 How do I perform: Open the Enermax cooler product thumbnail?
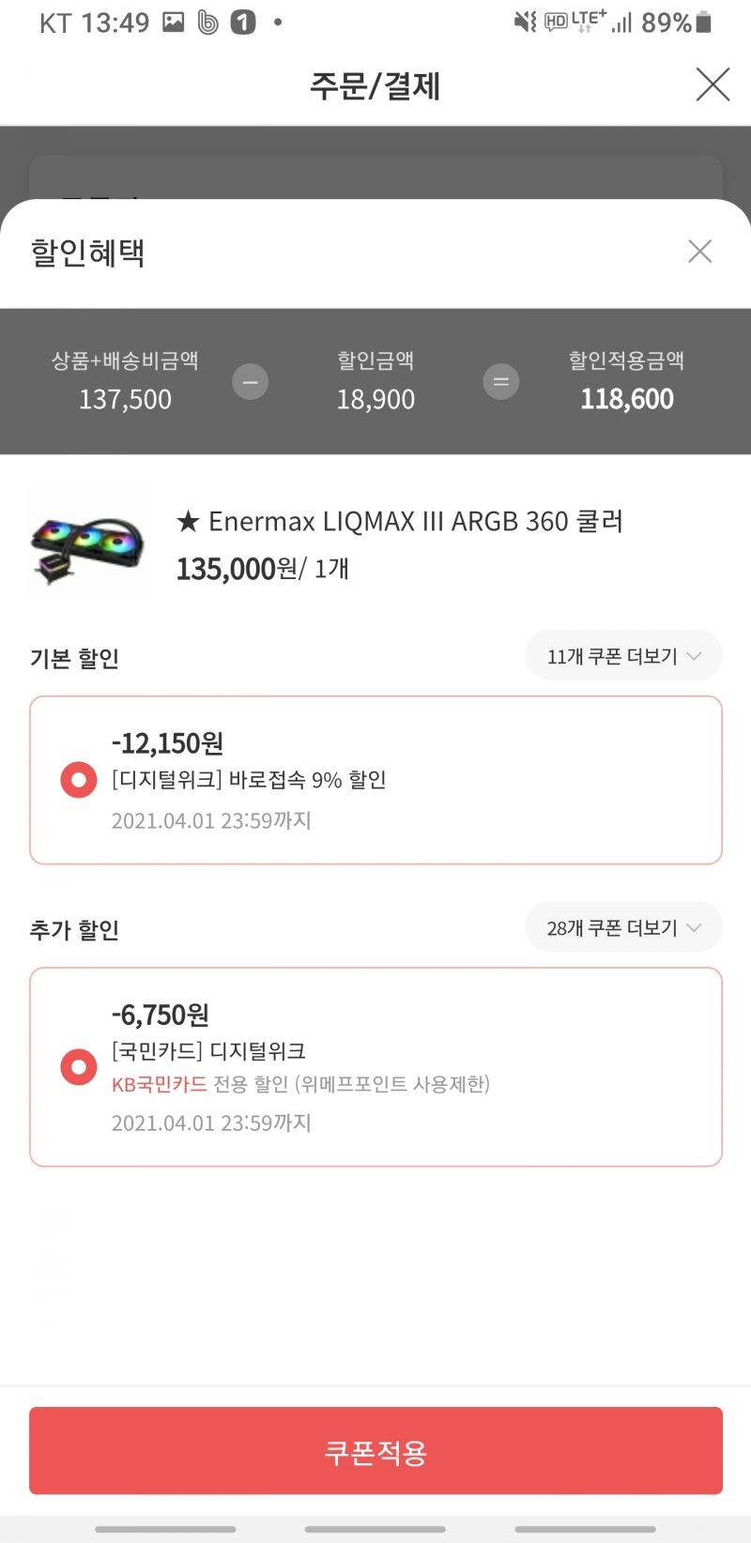pyautogui.click(x=87, y=542)
